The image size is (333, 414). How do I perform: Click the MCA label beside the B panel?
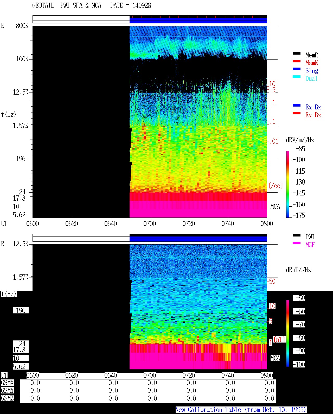point(275,358)
